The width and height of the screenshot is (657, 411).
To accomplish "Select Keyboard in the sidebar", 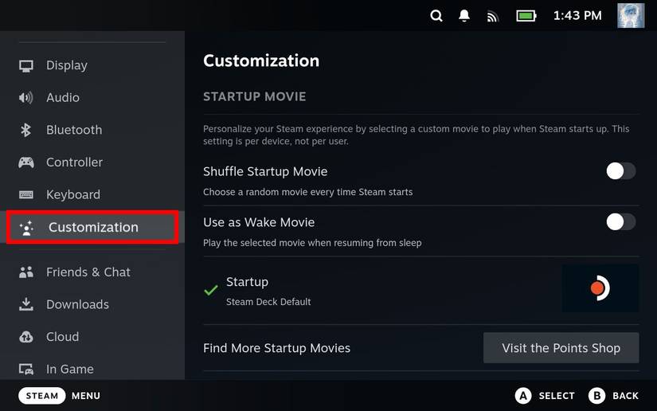I will [x=73, y=195].
